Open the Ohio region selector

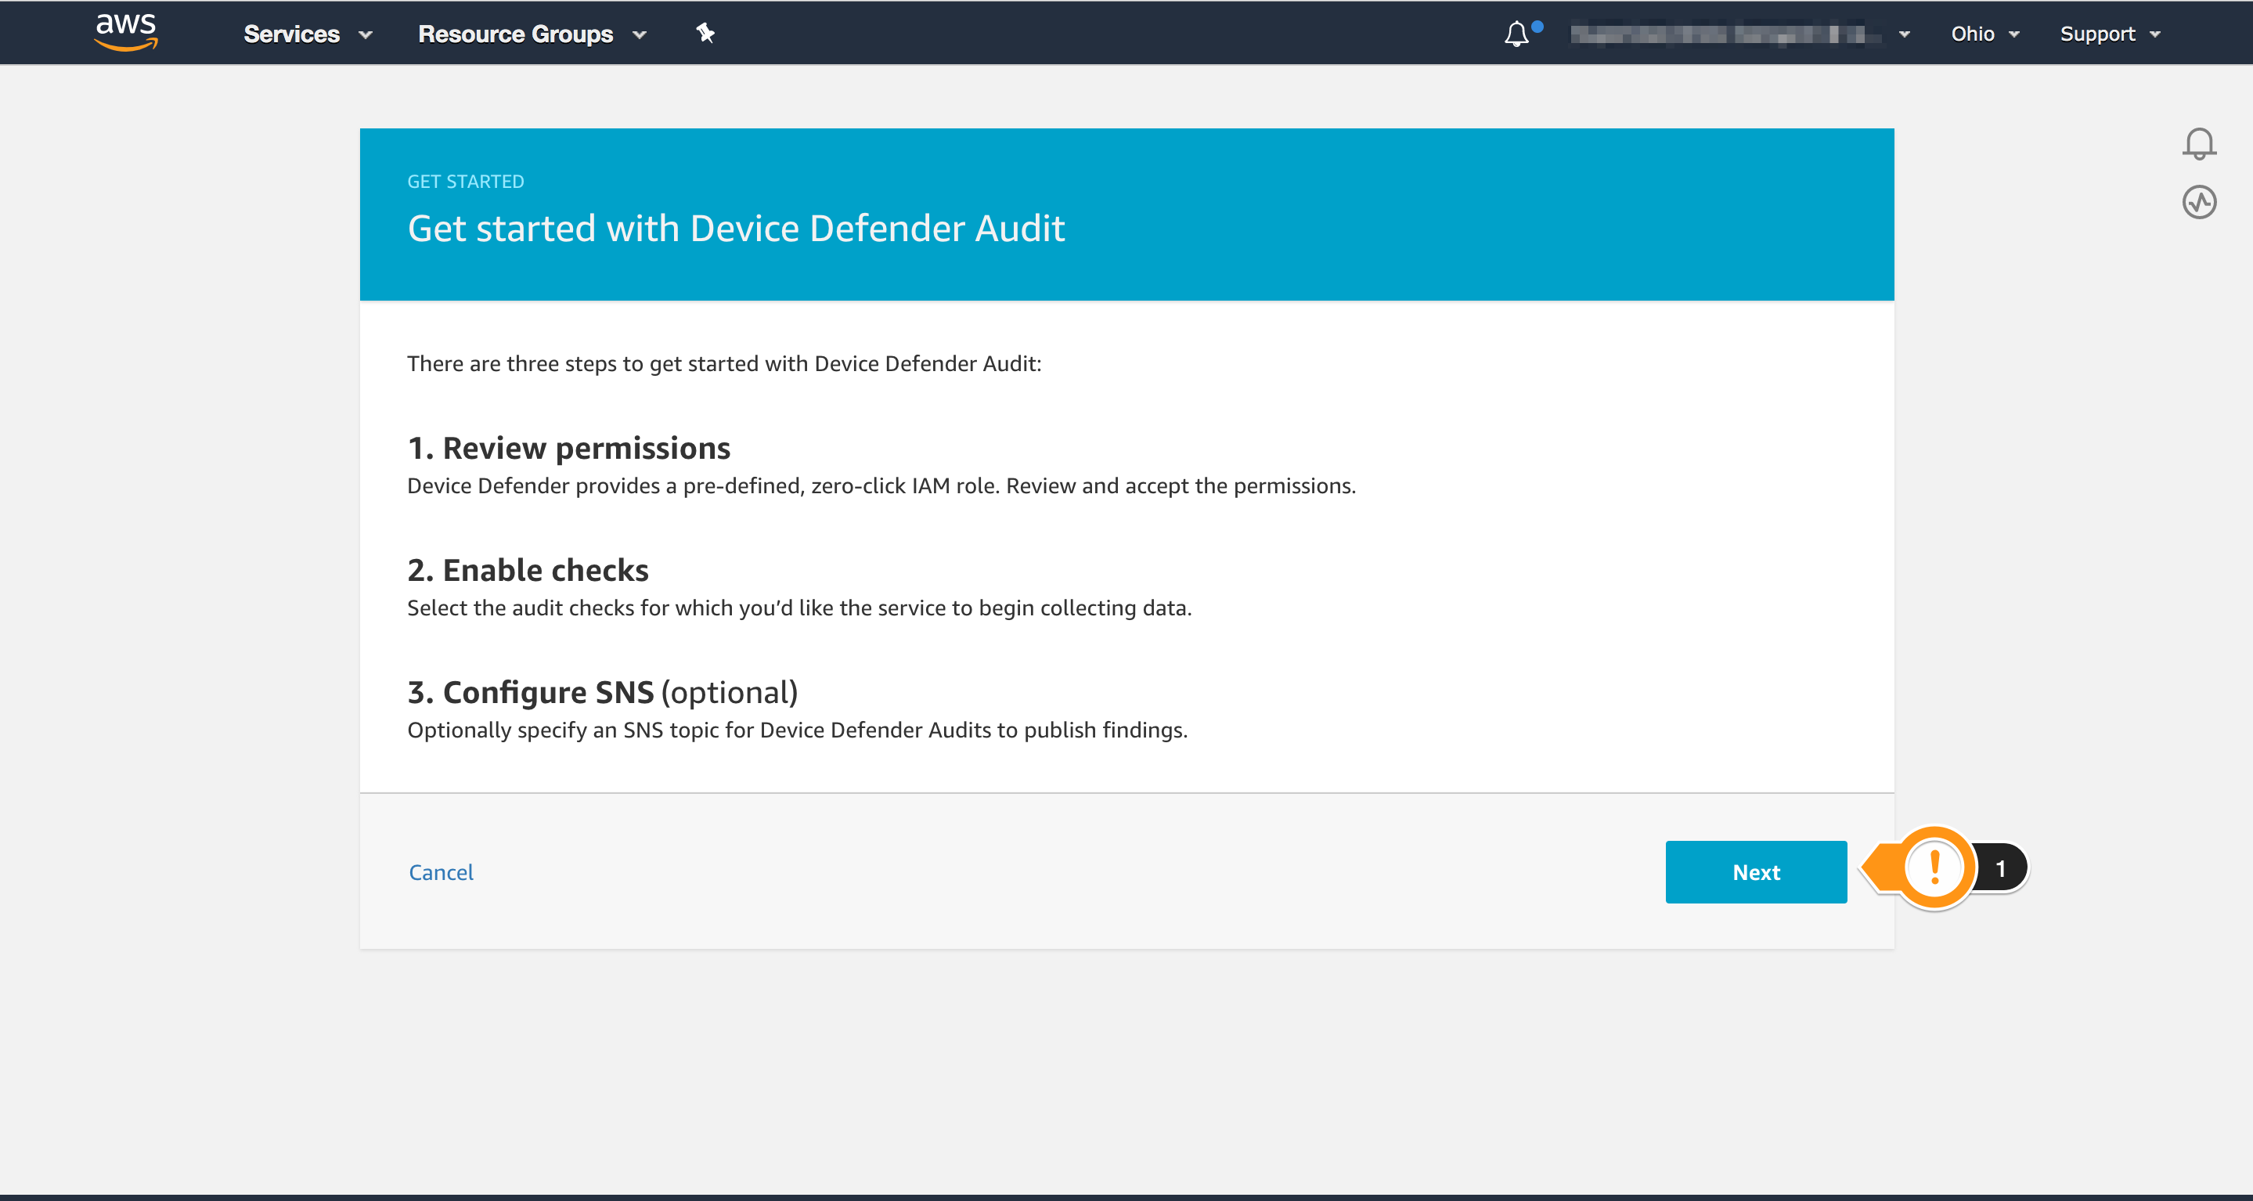tap(1984, 34)
